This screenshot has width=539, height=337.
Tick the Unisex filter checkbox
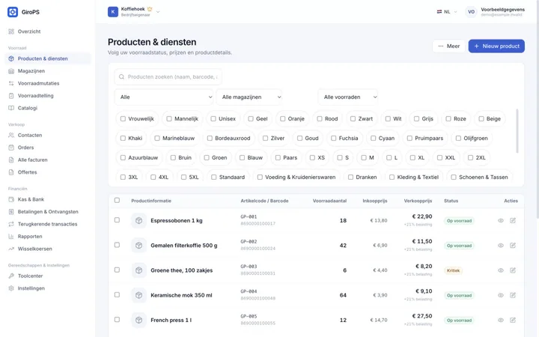(x=213, y=118)
